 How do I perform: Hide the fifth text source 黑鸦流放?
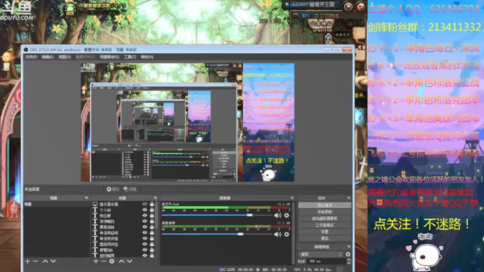point(145,227)
